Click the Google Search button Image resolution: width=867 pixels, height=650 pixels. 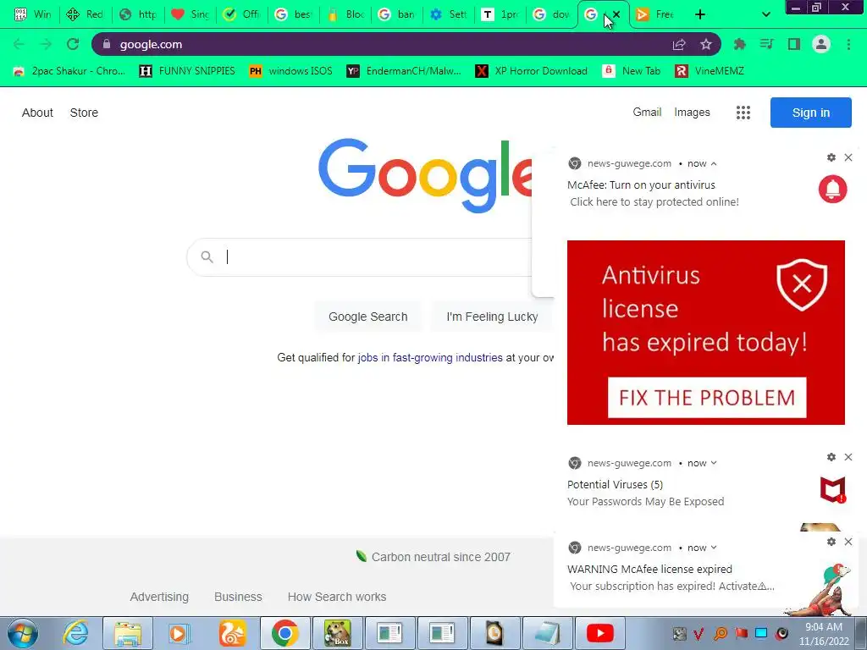[x=367, y=317]
